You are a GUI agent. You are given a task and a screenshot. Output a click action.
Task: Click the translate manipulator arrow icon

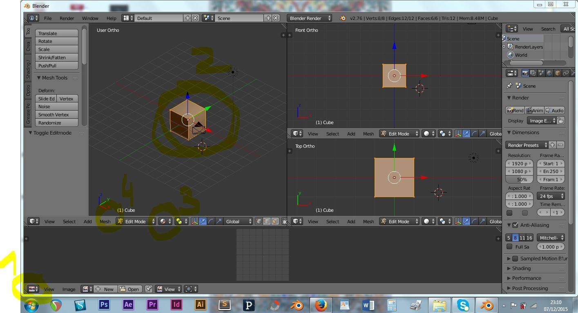pos(203,221)
